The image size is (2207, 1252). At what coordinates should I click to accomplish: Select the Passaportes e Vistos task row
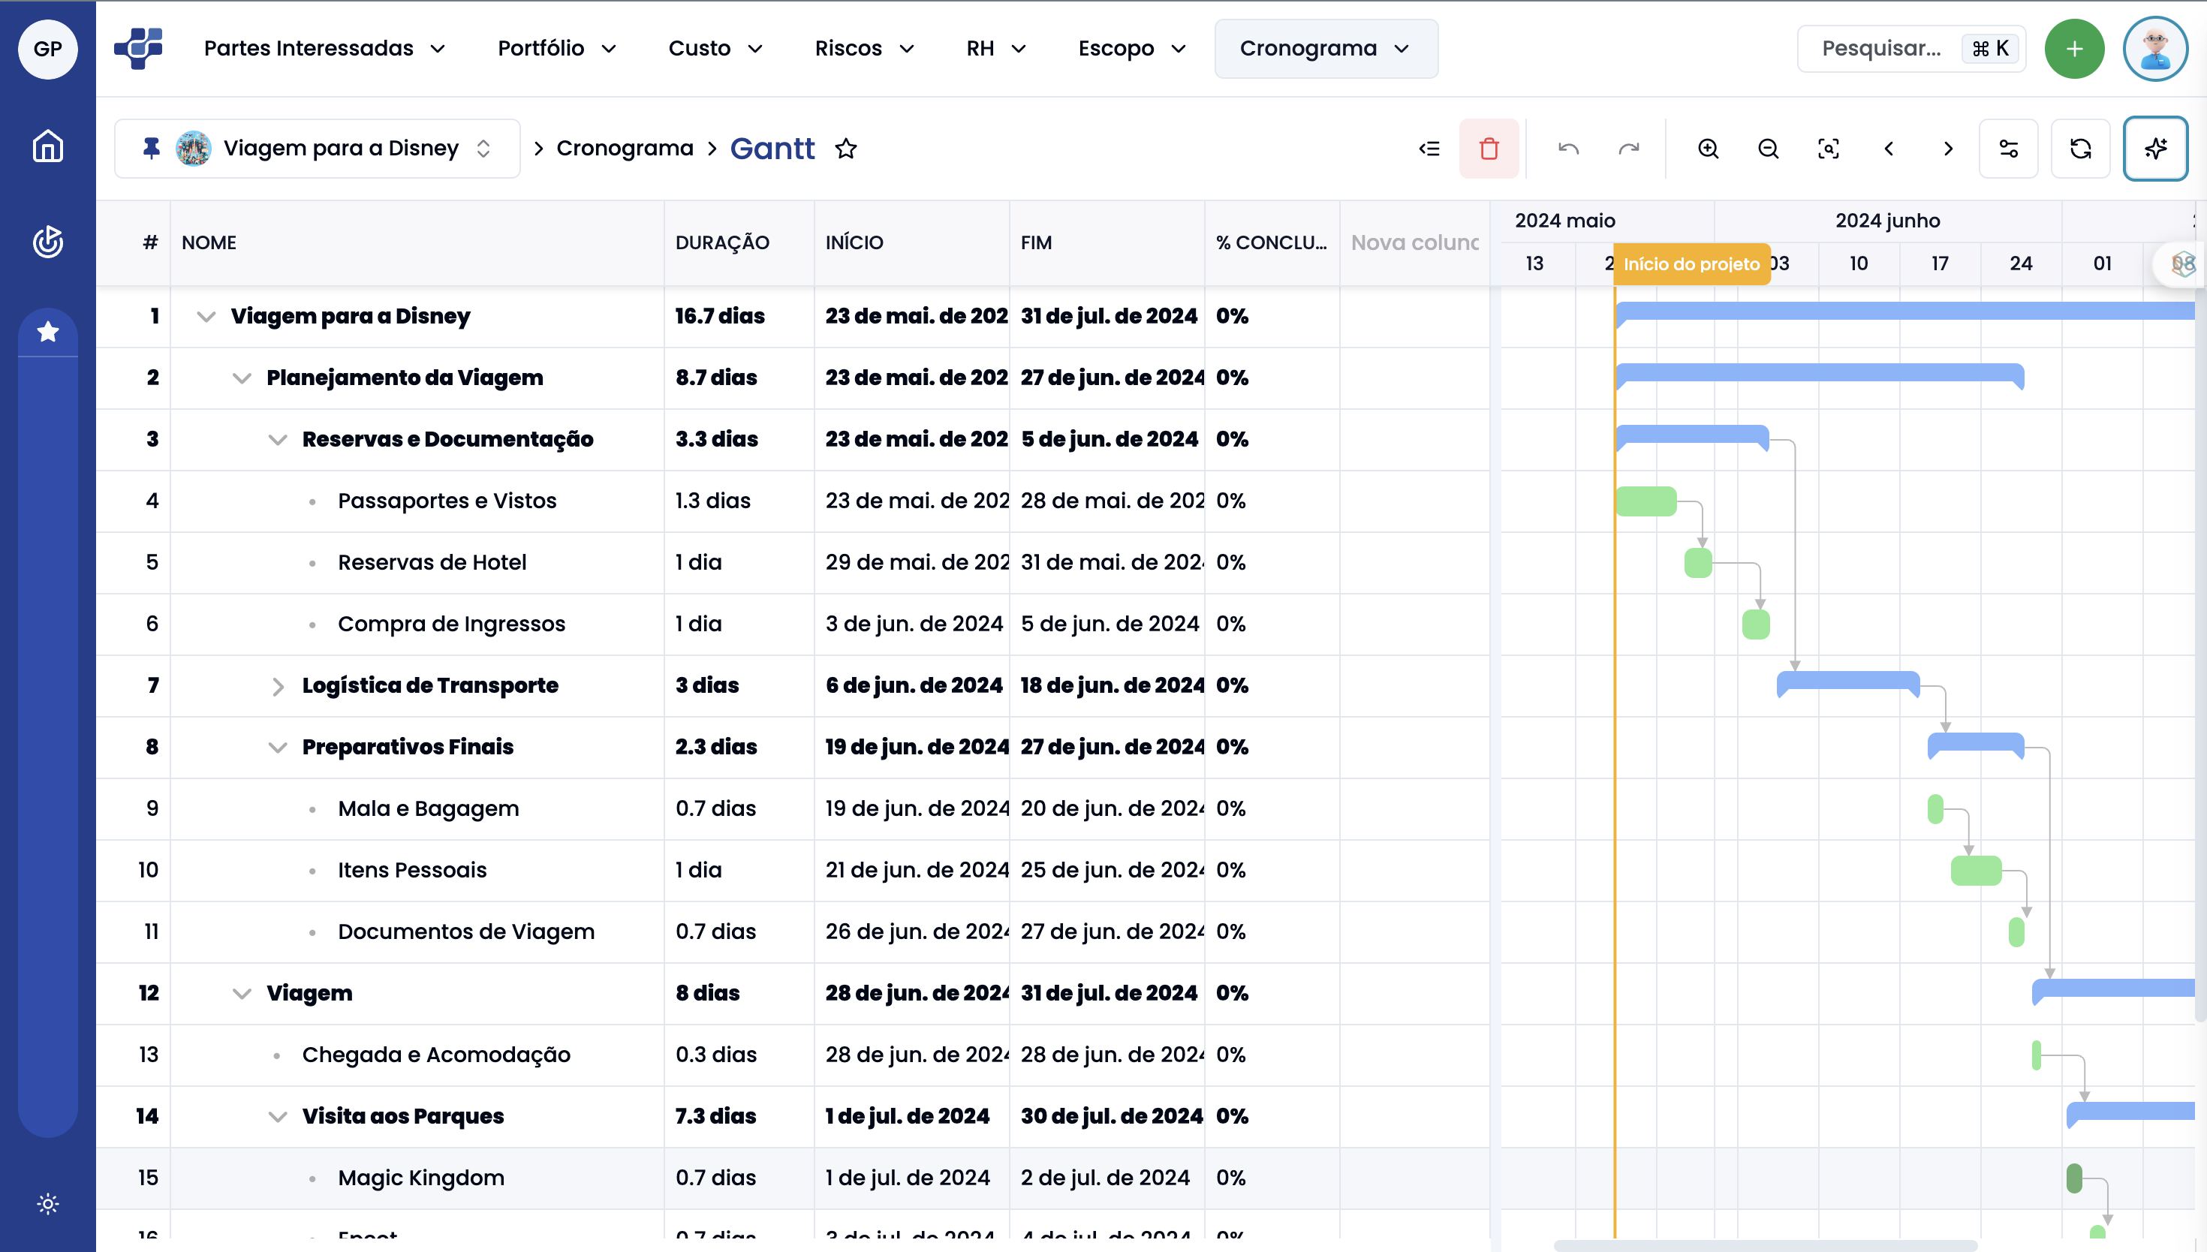coord(793,501)
